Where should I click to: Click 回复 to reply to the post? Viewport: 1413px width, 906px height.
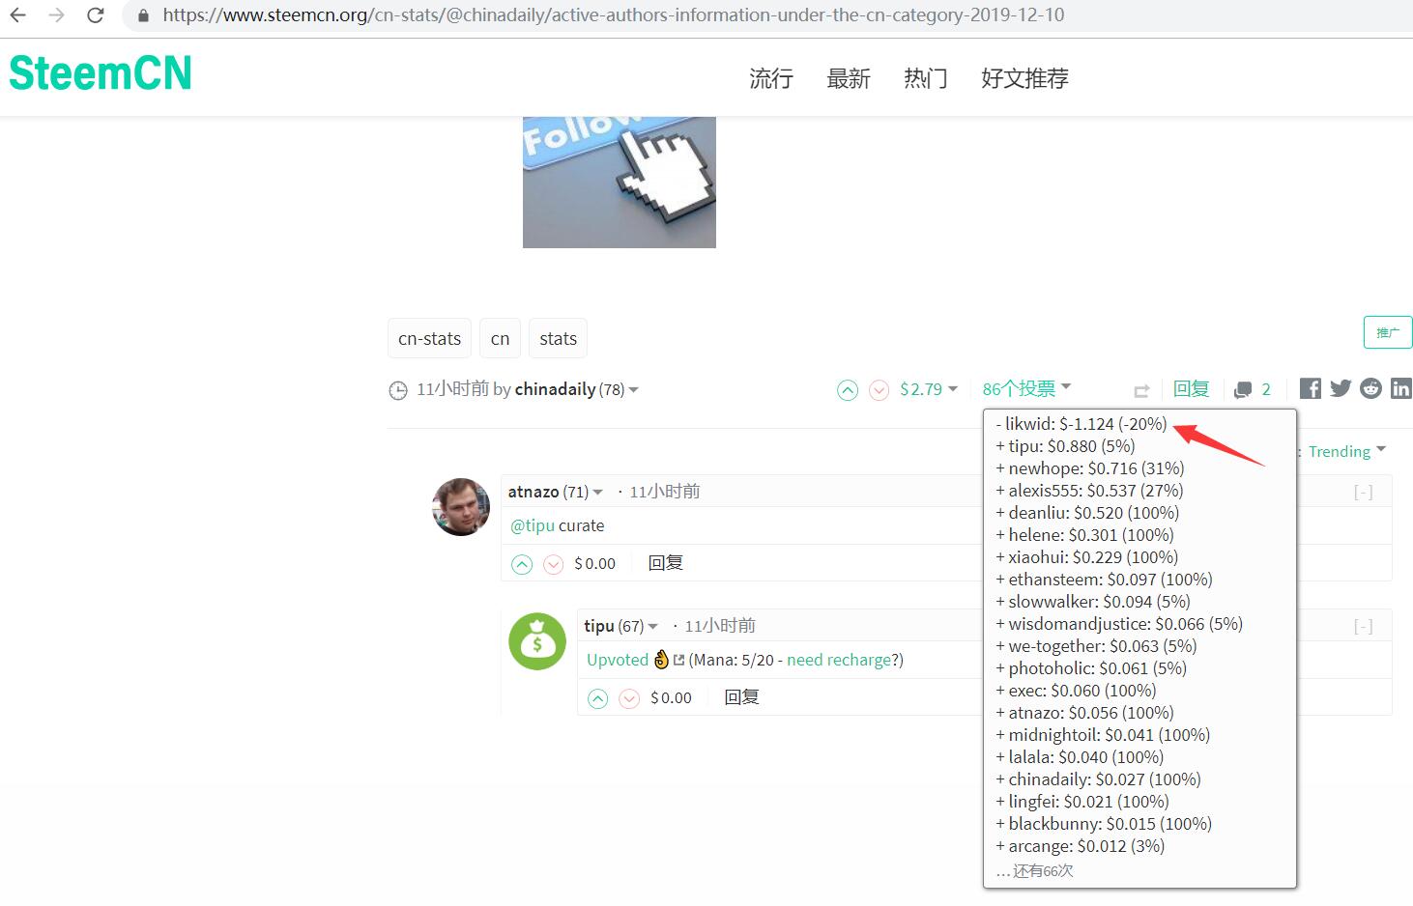pos(1191,388)
